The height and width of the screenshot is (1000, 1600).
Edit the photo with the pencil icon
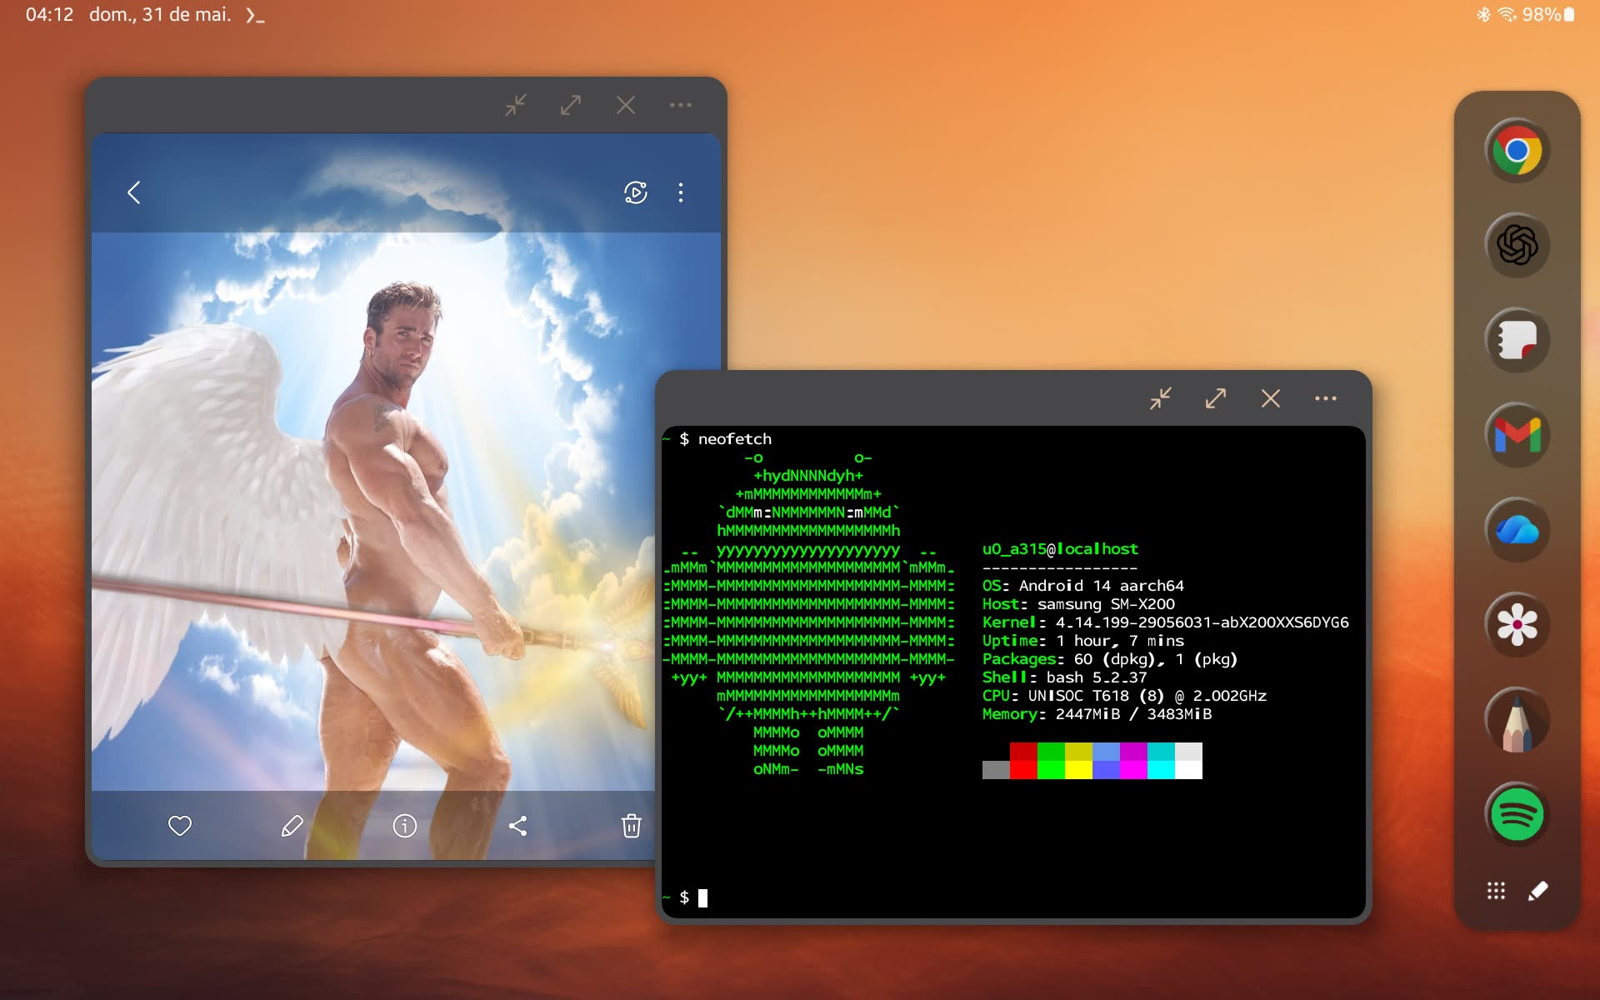[x=292, y=826]
